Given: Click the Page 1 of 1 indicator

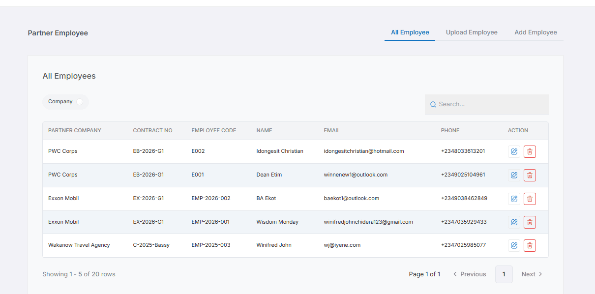Looking at the screenshot, I should point(424,274).
